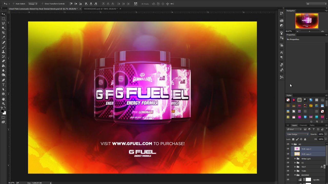Select the Hand tool
This screenshot has height=184, width=328.
[4, 99]
